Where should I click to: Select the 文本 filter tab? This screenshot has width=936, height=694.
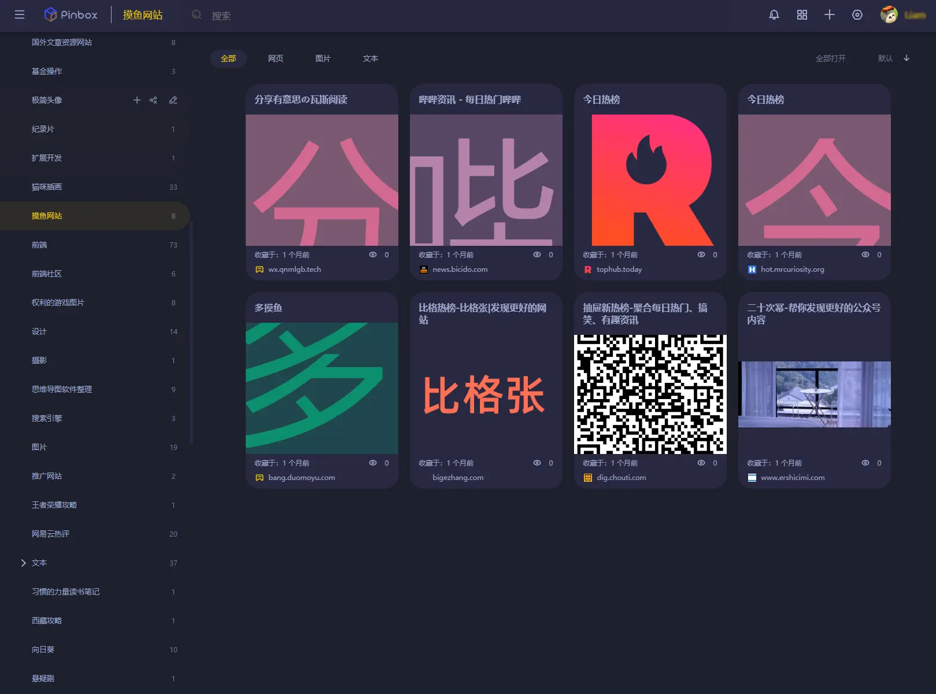pos(371,58)
